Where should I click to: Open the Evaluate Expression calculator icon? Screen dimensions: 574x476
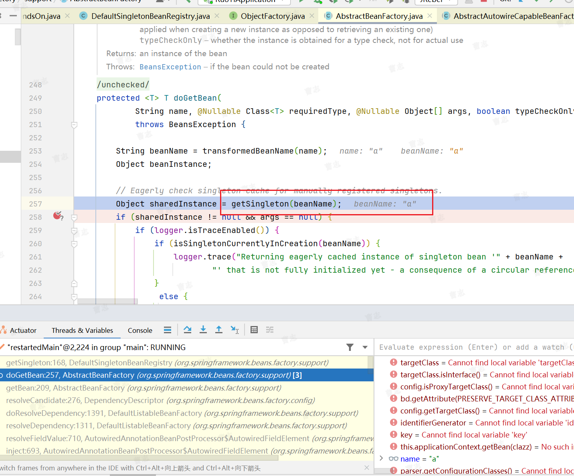tap(254, 330)
